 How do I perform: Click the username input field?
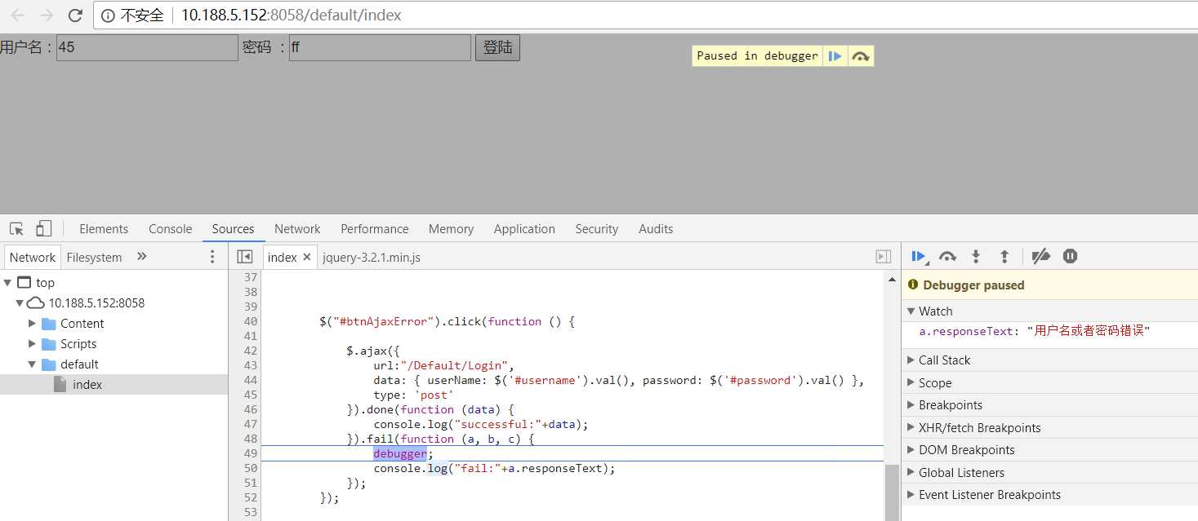(x=147, y=47)
